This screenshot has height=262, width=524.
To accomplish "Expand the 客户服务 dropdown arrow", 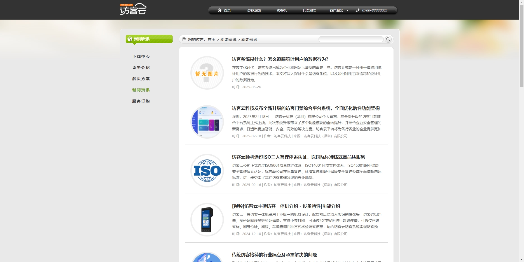I will [347, 10].
